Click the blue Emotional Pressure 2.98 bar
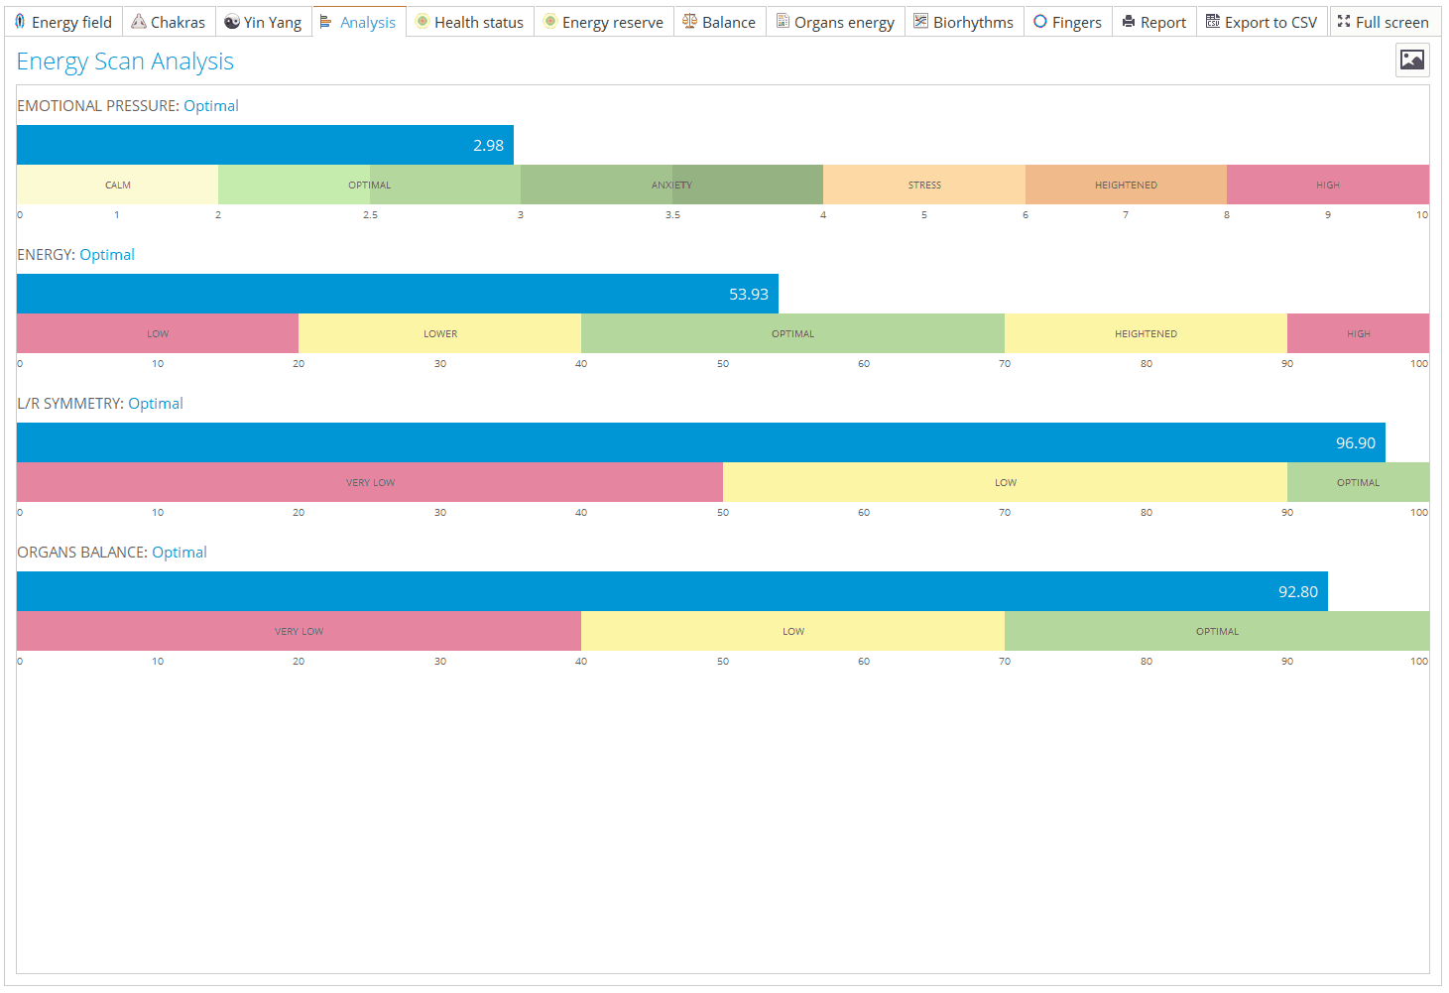 [265, 145]
